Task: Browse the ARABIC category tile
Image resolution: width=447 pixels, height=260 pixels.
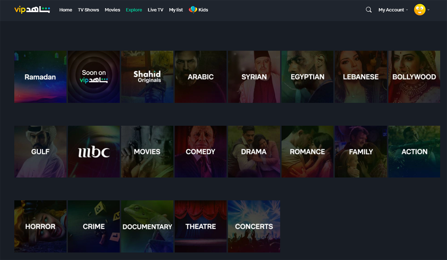Action: click(200, 77)
